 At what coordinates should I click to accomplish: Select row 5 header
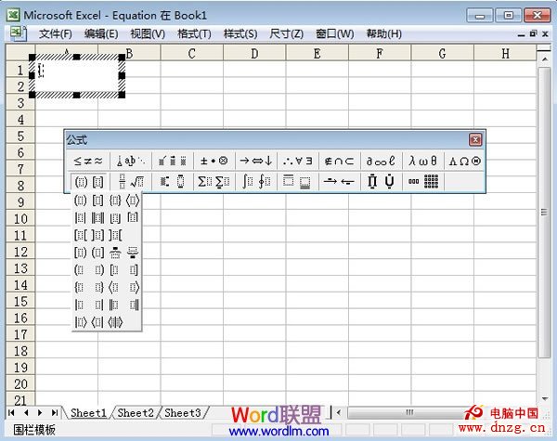tap(20, 136)
